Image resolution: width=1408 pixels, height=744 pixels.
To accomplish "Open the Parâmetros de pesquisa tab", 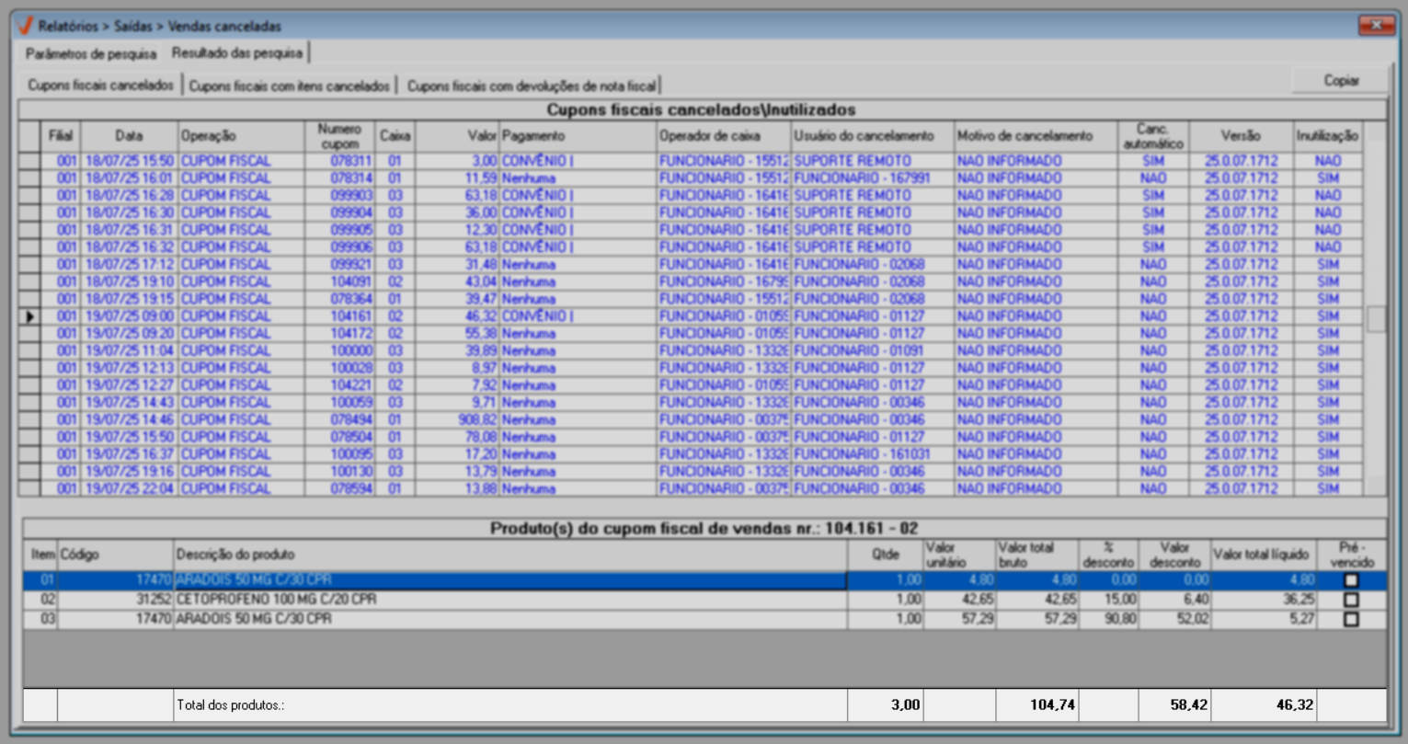I will (x=90, y=53).
